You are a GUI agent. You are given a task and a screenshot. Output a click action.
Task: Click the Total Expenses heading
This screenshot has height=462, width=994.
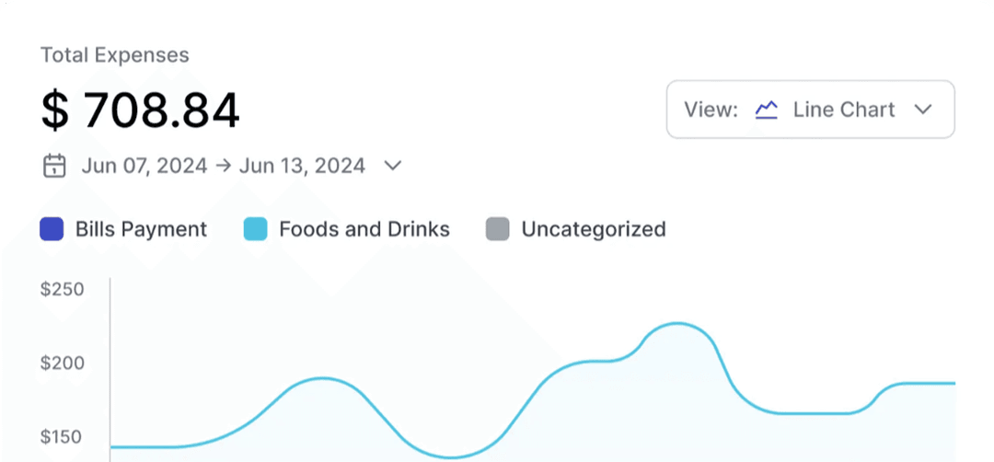point(114,55)
